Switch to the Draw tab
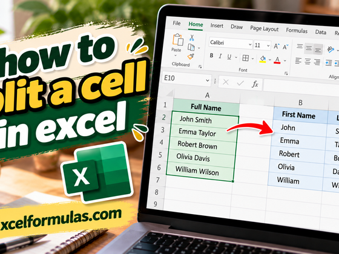The image size is (339, 254). (237, 27)
